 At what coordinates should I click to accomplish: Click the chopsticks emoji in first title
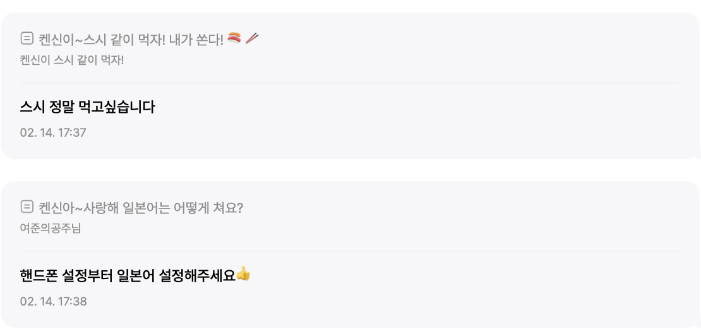point(252,38)
